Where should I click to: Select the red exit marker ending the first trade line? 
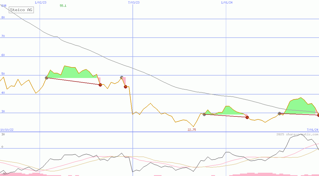coord(100,85)
